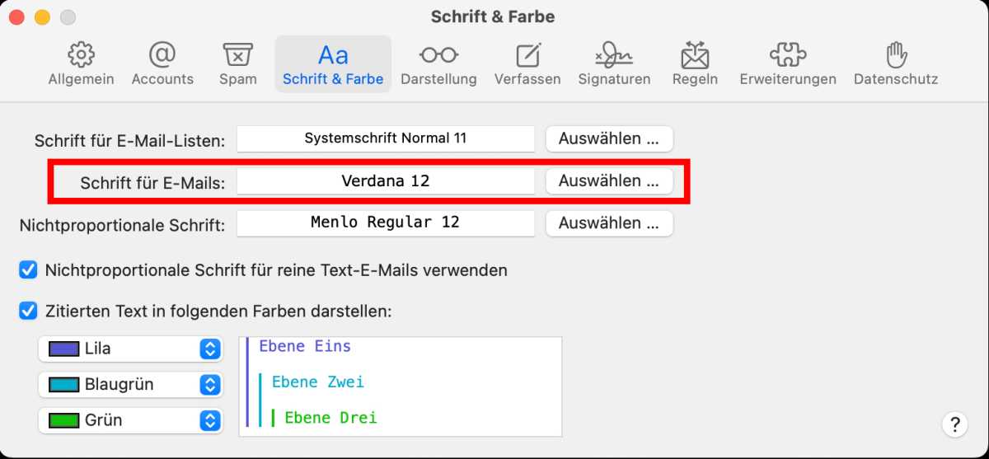Click Auswählen for Nichtproportionale Schrift
This screenshot has height=459, width=989.
(x=609, y=222)
